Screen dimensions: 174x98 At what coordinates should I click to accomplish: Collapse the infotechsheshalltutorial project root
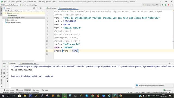point(3,11)
